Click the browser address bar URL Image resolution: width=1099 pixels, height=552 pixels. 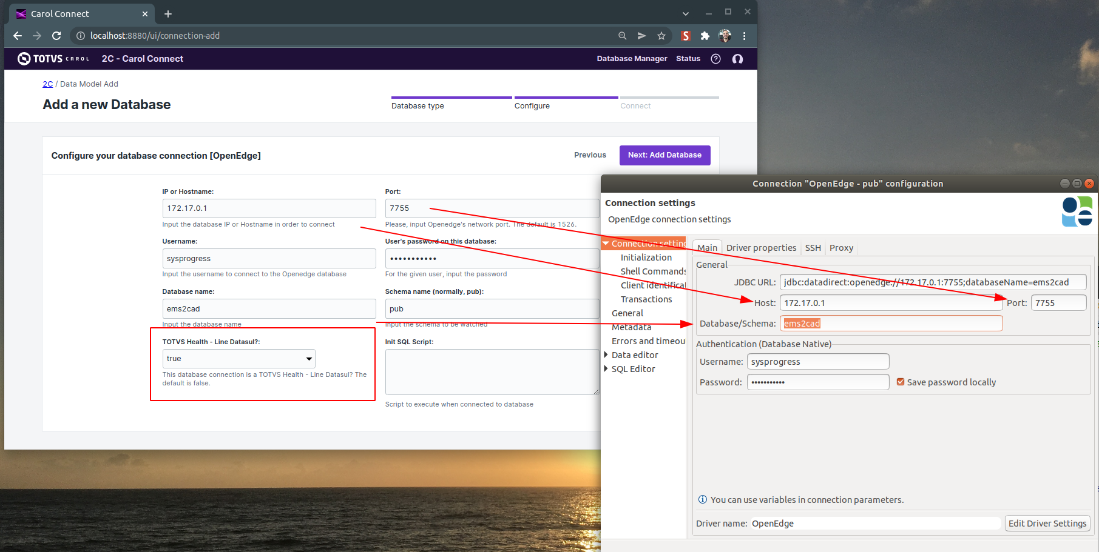pyautogui.click(x=155, y=36)
